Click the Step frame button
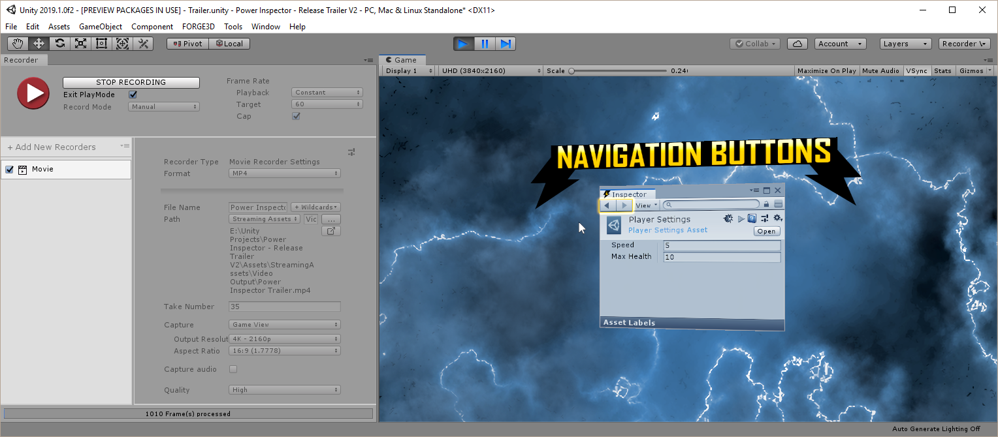This screenshot has height=437, width=998. [x=506, y=44]
